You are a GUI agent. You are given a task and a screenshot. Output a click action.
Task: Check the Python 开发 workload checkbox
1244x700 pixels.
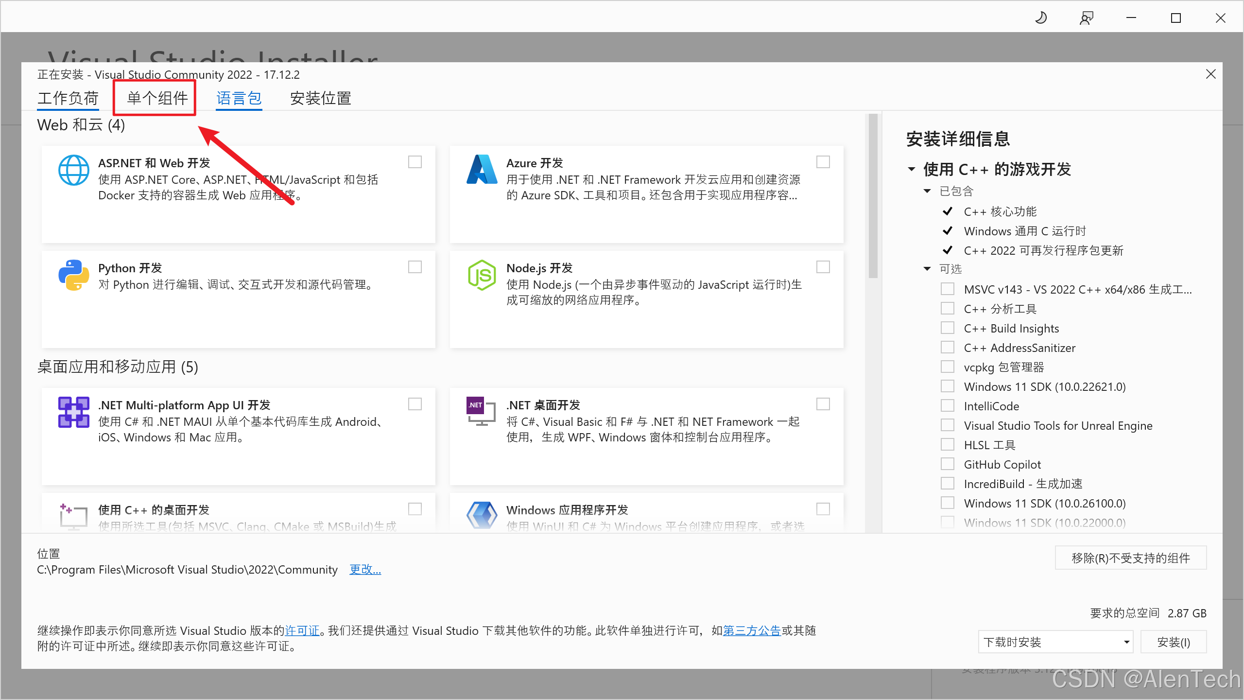coord(415,267)
